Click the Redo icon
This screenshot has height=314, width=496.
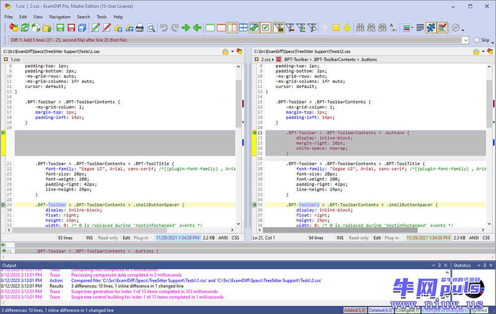[x=175, y=28]
